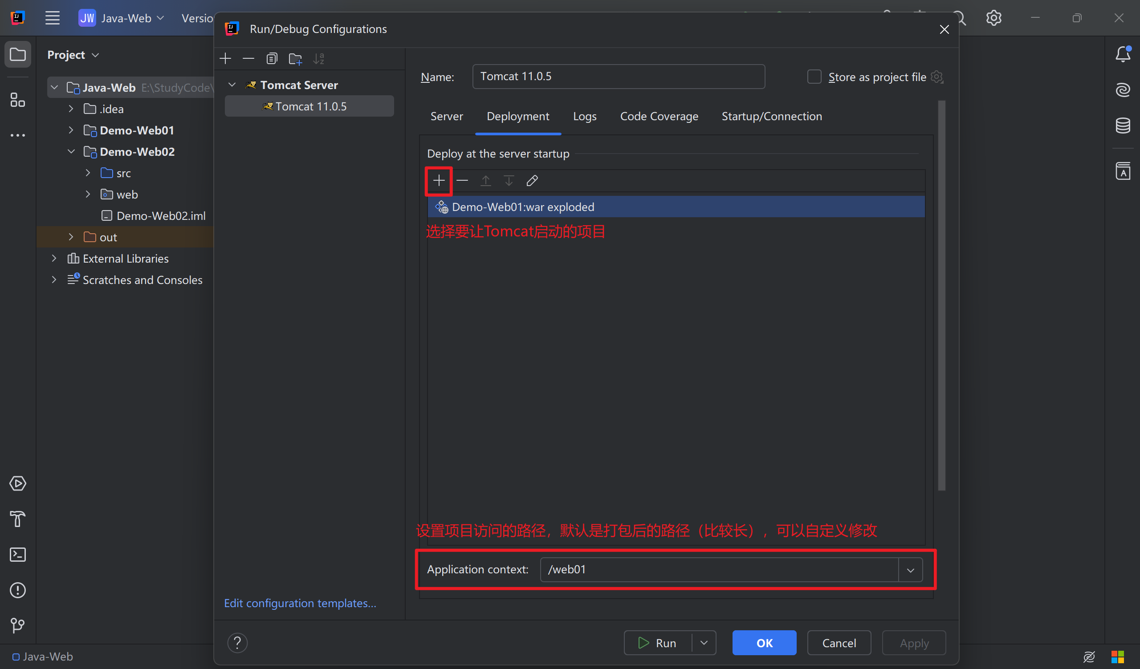This screenshot has width=1140, height=669.
Task: Click the Apply button
Action: pyautogui.click(x=914, y=643)
